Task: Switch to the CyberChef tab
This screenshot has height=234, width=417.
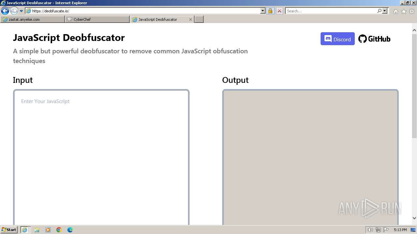Action: click(x=97, y=19)
